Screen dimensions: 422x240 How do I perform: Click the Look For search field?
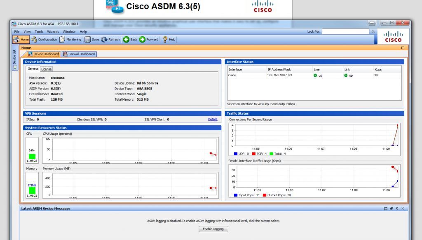(346, 31)
